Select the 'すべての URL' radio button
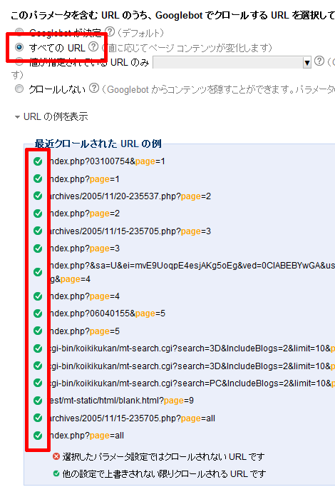The height and width of the screenshot is (497, 335). click(x=20, y=48)
